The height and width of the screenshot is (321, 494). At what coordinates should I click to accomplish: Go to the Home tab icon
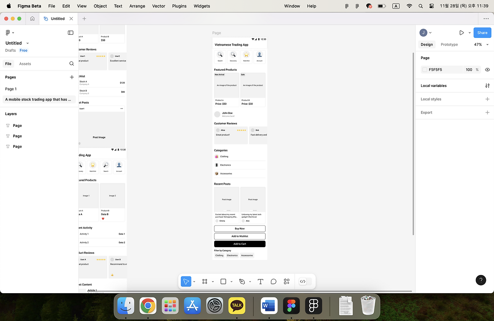point(32,19)
